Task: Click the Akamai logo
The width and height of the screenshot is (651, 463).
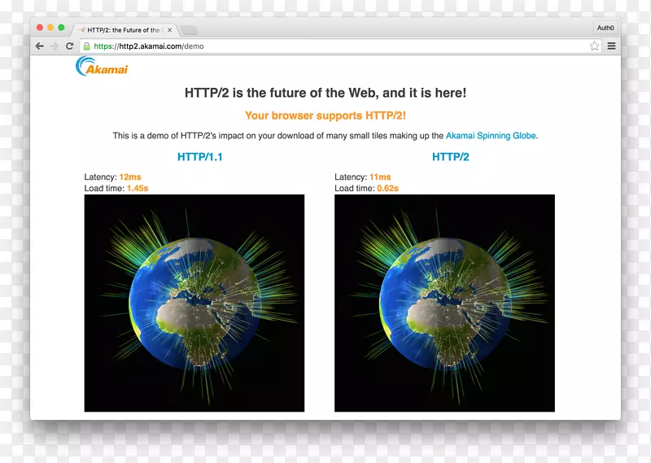Action: [x=102, y=67]
